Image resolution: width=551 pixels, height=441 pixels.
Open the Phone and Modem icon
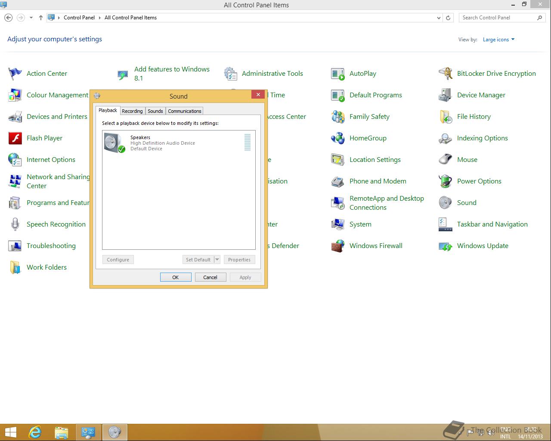[338, 181]
